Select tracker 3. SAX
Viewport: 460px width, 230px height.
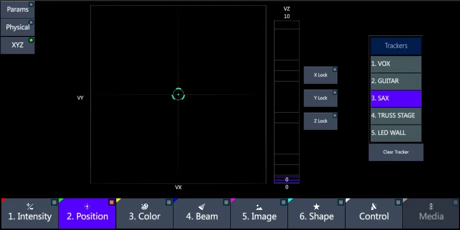[x=396, y=98]
